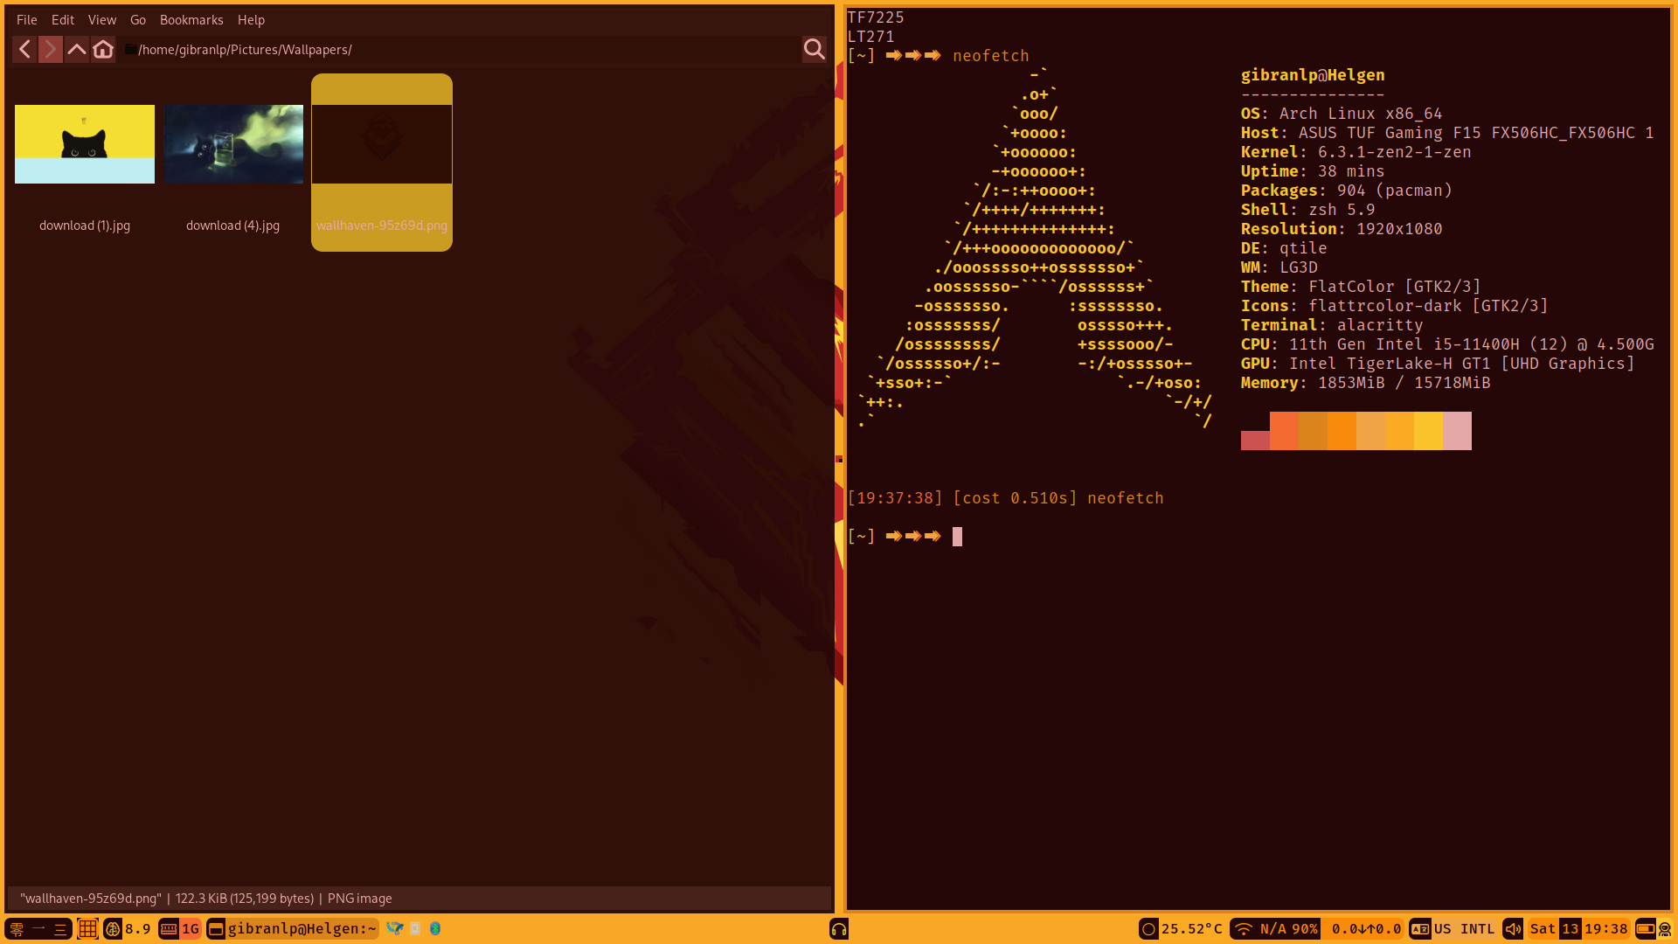Image resolution: width=1678 pixels, height=944 pixels.
Task: Click the headphones icon in the bar
Action: pos(839,929)
